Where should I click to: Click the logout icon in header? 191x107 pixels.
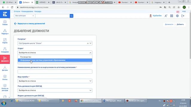pyautogui.click(x=183, y=16)
